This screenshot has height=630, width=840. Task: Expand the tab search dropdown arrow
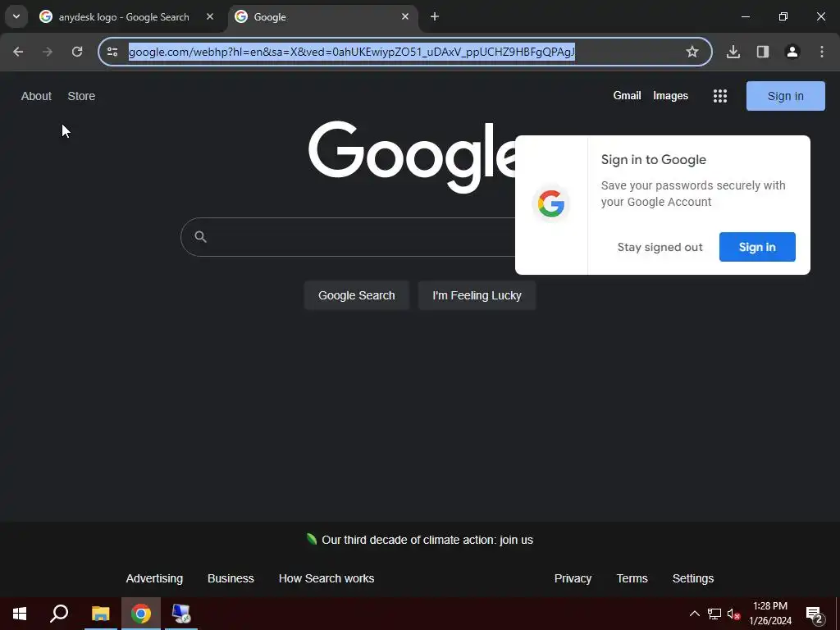pyautogui.click(x=16, y=16)
